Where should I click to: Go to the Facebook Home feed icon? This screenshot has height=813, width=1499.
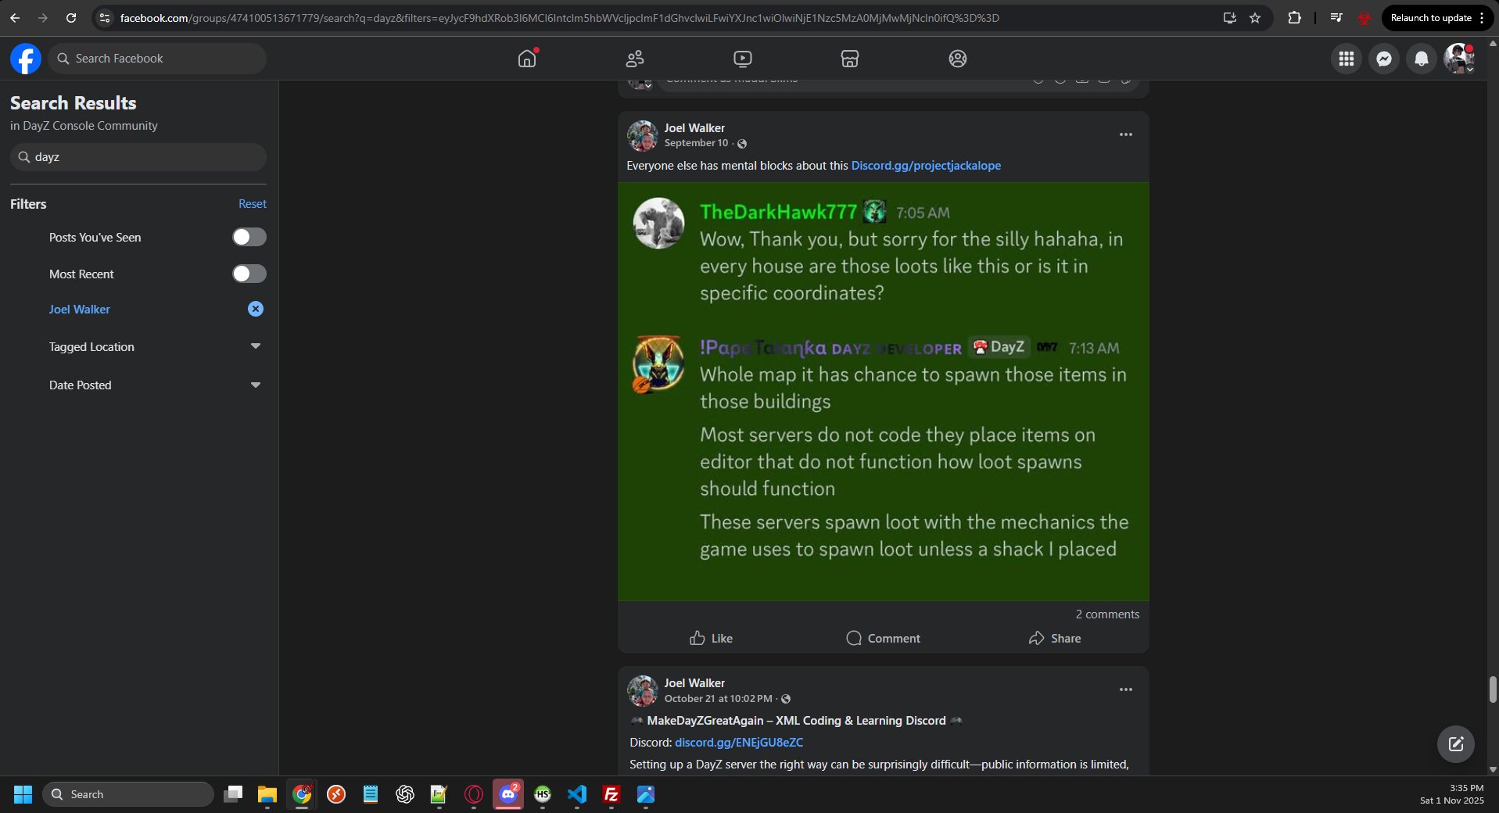[527, 59]
